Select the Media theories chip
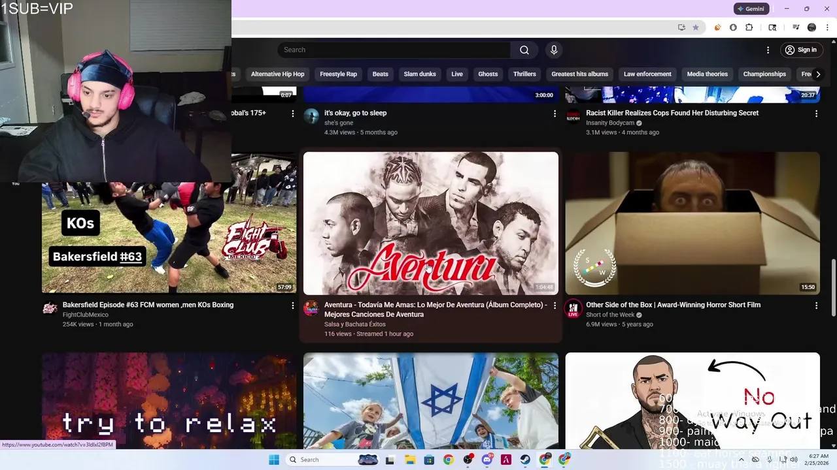The height and width of the screenshot is (470, 837). [x=707, y=74]
